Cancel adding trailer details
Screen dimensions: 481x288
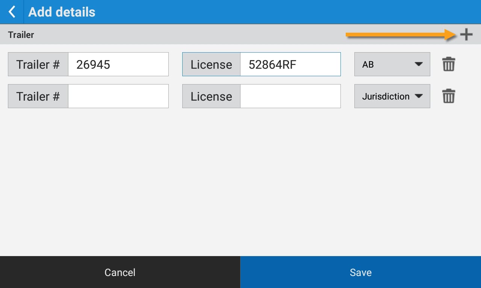point(120,272)
